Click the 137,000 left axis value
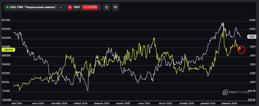 (6, 73)
